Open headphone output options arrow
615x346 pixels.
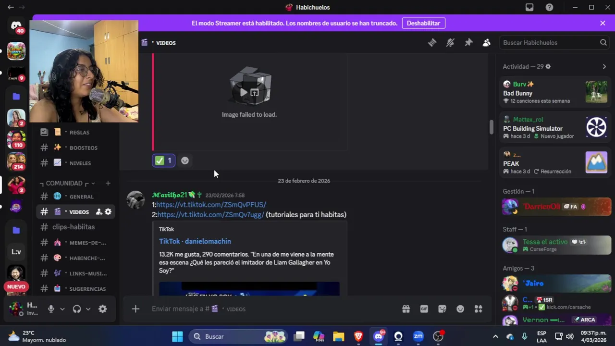(x=88, y=309)
